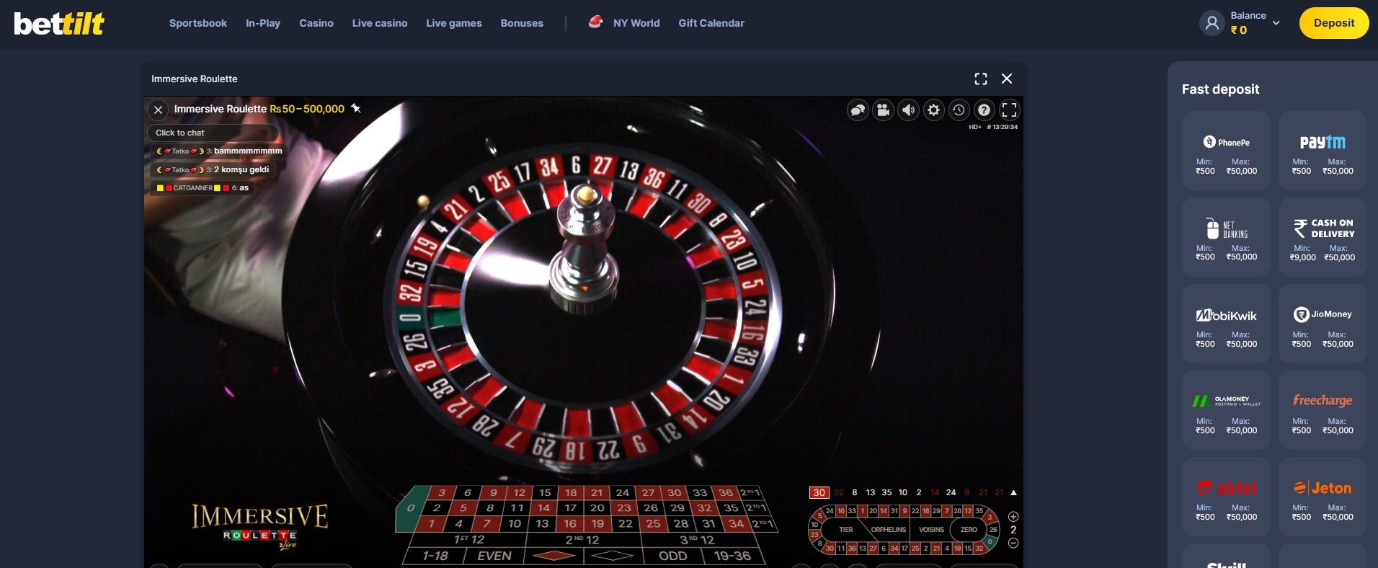
Task: Click the Deposit button
Action: (1334, 23)
